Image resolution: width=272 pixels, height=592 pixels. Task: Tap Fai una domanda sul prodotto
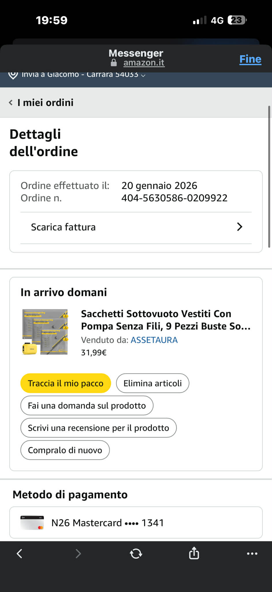click(87, 405)
